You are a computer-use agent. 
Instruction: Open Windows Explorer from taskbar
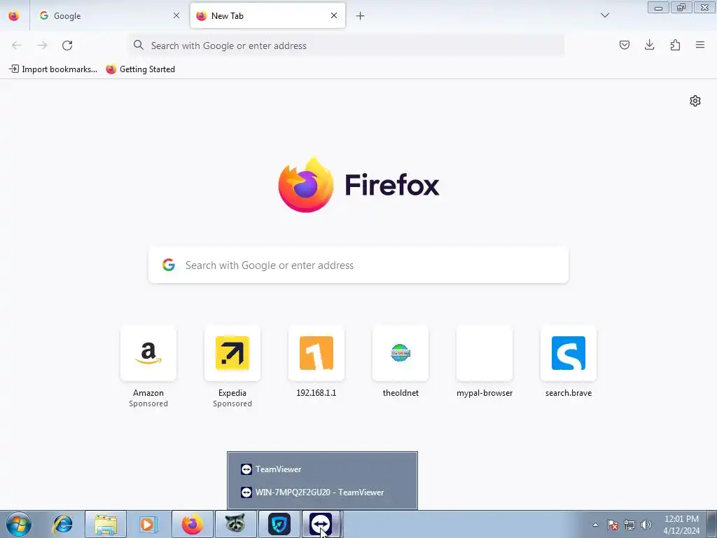(x=106, y=524)
